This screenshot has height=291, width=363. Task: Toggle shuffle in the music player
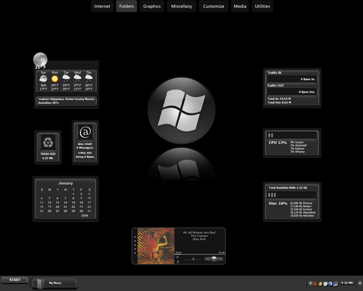pyautogui.click(x=178, y=262)
